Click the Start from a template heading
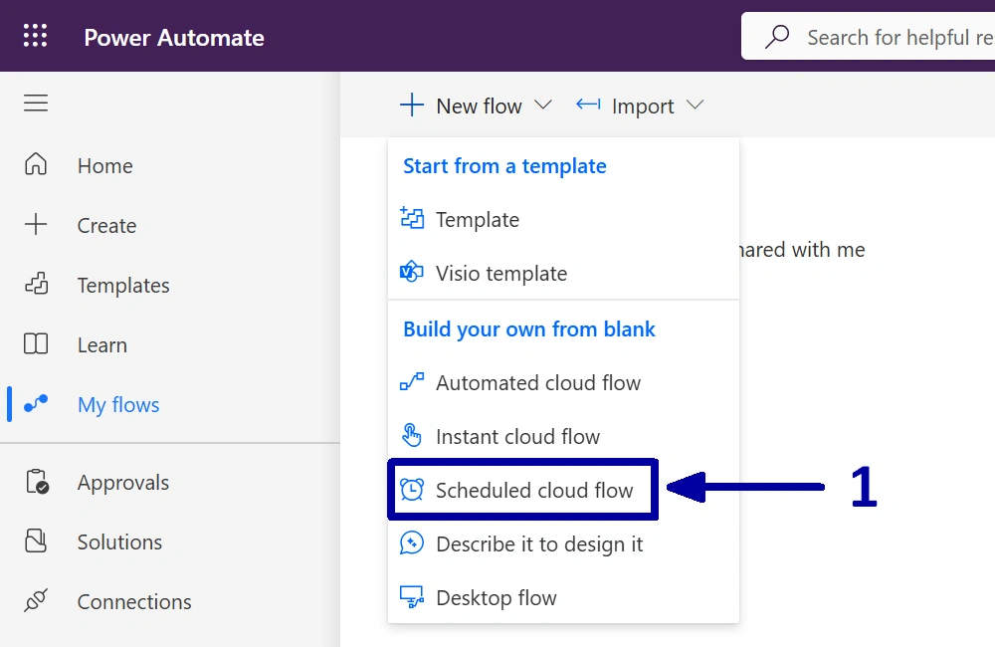 (x=504, y=165)
